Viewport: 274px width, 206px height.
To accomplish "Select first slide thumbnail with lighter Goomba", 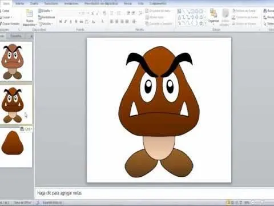I will coord(16,61).
